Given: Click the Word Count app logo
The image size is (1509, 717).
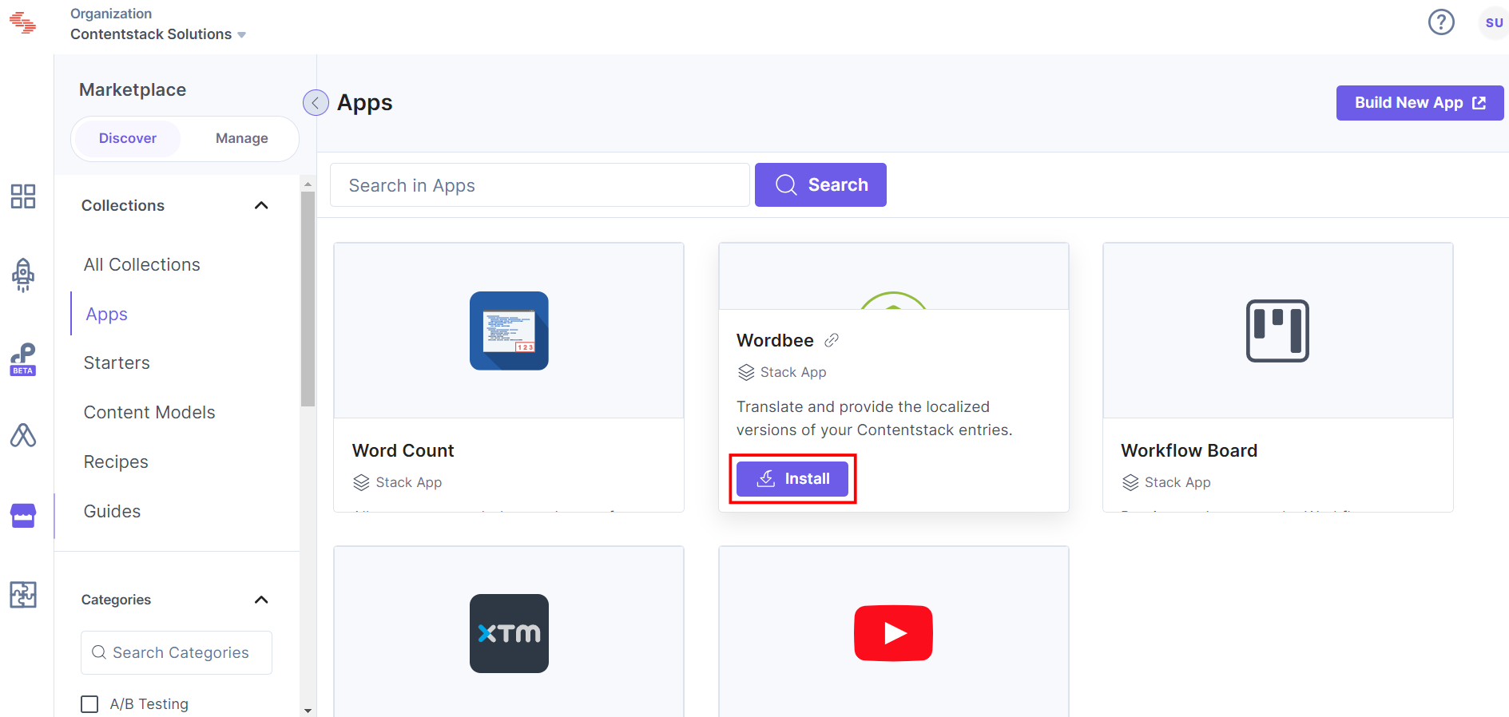Looking at the screenshot, I should (x=509, y=331).
